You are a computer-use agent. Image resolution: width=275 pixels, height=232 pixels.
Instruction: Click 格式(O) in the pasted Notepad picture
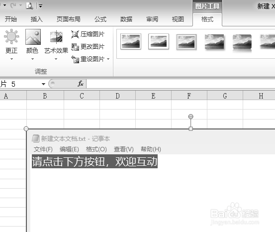point(96,149)
